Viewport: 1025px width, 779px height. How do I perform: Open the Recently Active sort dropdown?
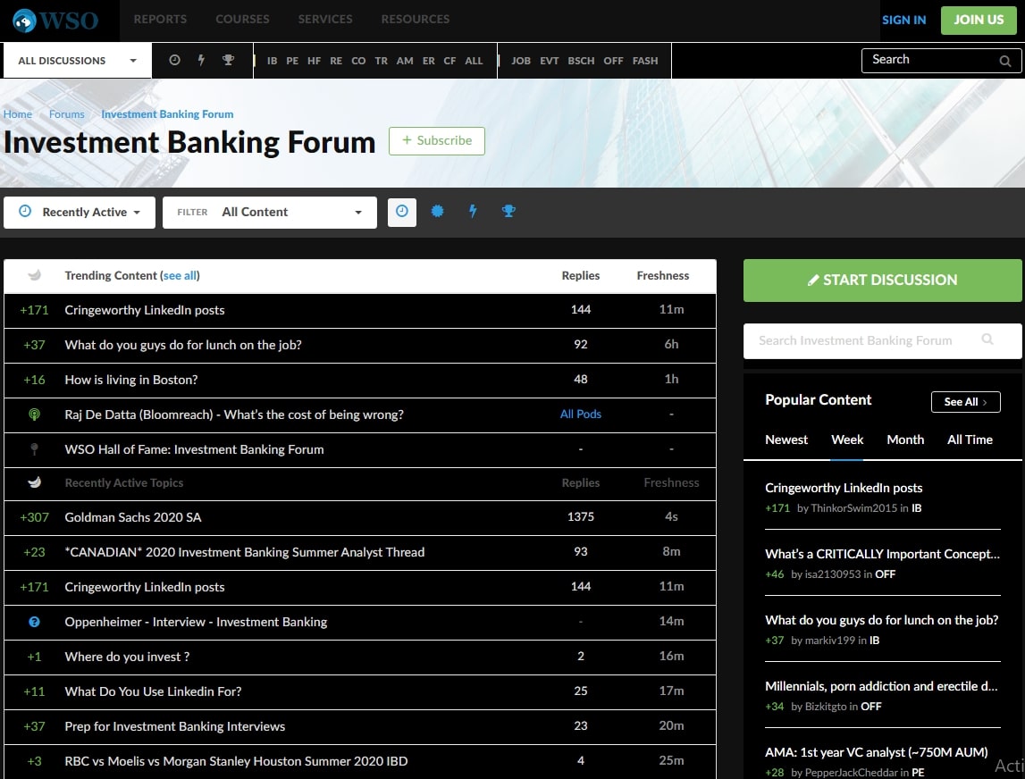(x=80, y=213)
